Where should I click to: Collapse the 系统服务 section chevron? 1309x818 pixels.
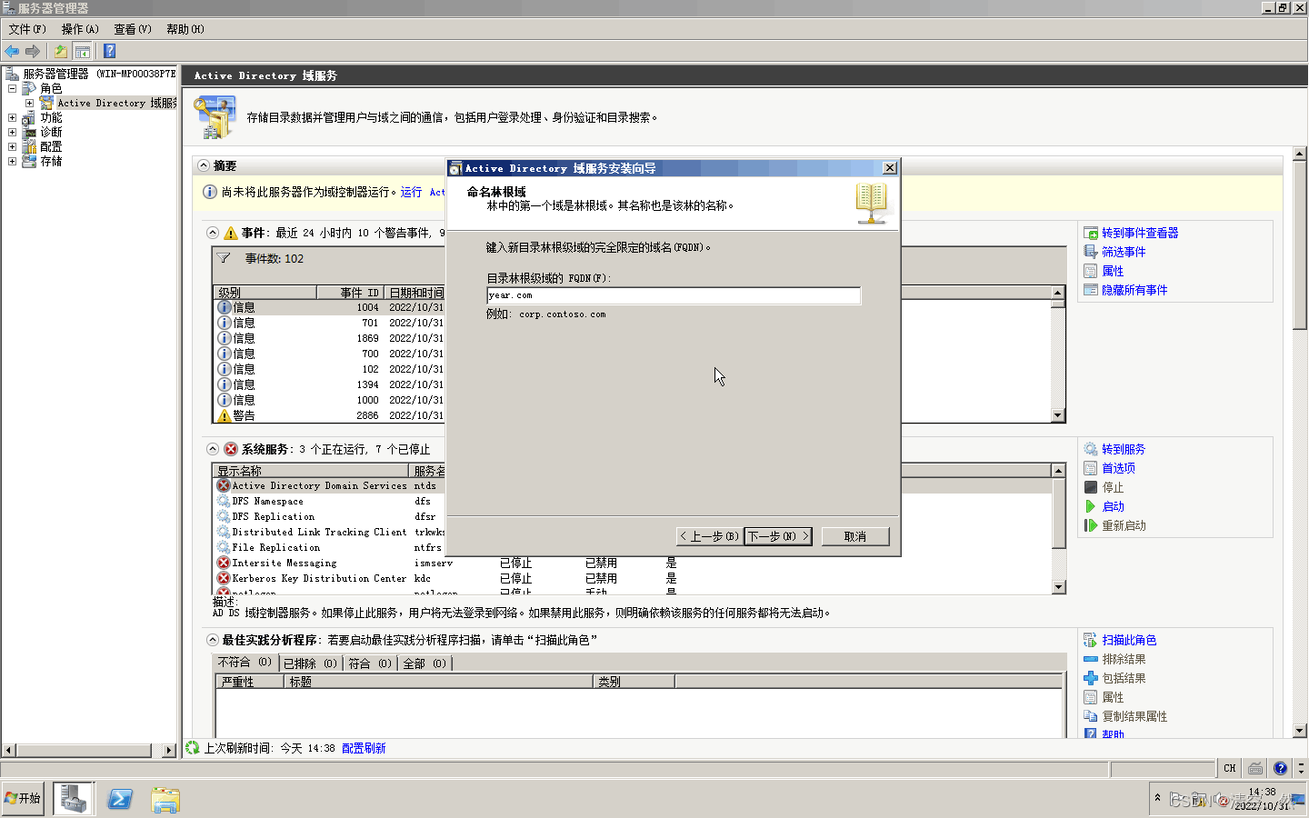213,449
